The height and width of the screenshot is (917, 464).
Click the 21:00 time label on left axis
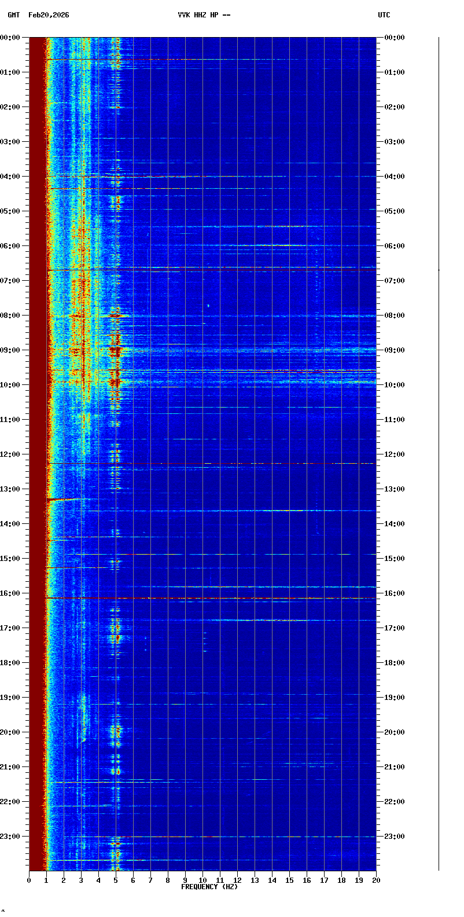tap(10, 767)
